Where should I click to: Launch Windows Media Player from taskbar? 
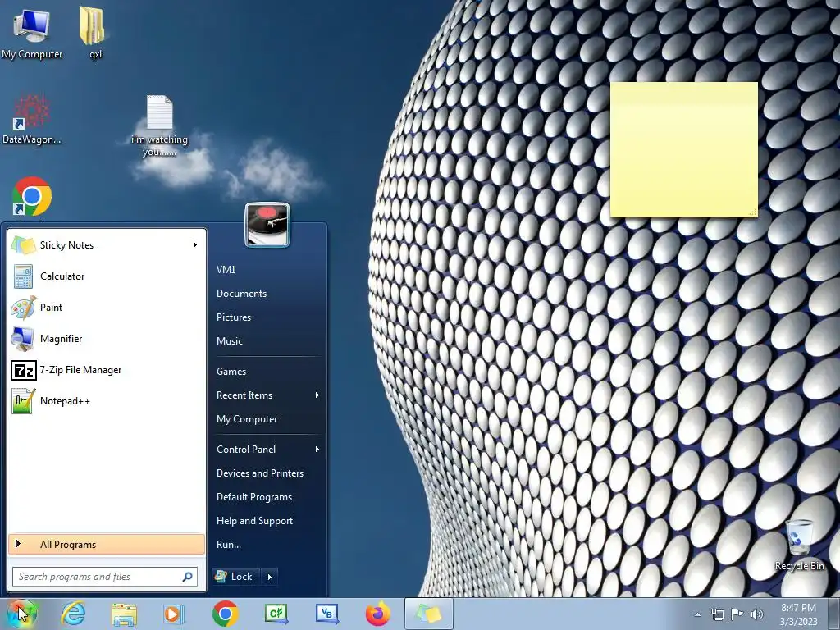click(174, 614)
